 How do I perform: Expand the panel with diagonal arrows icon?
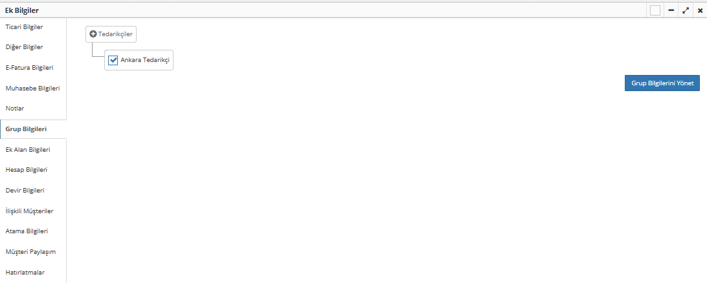tap(686, 10)
